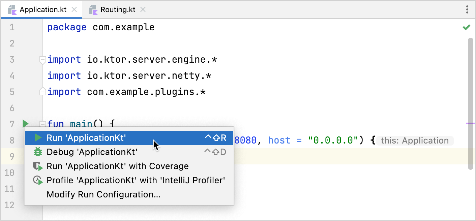Click the Kotlin file icon on Application.kt tab
The image size is (476, 221).
point(12,9)
